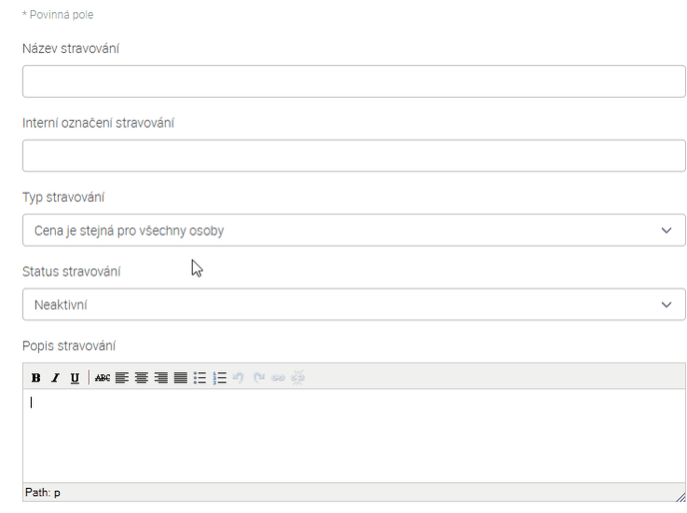Align text left in the description
687x513 pixels.
tap(122, 378)
